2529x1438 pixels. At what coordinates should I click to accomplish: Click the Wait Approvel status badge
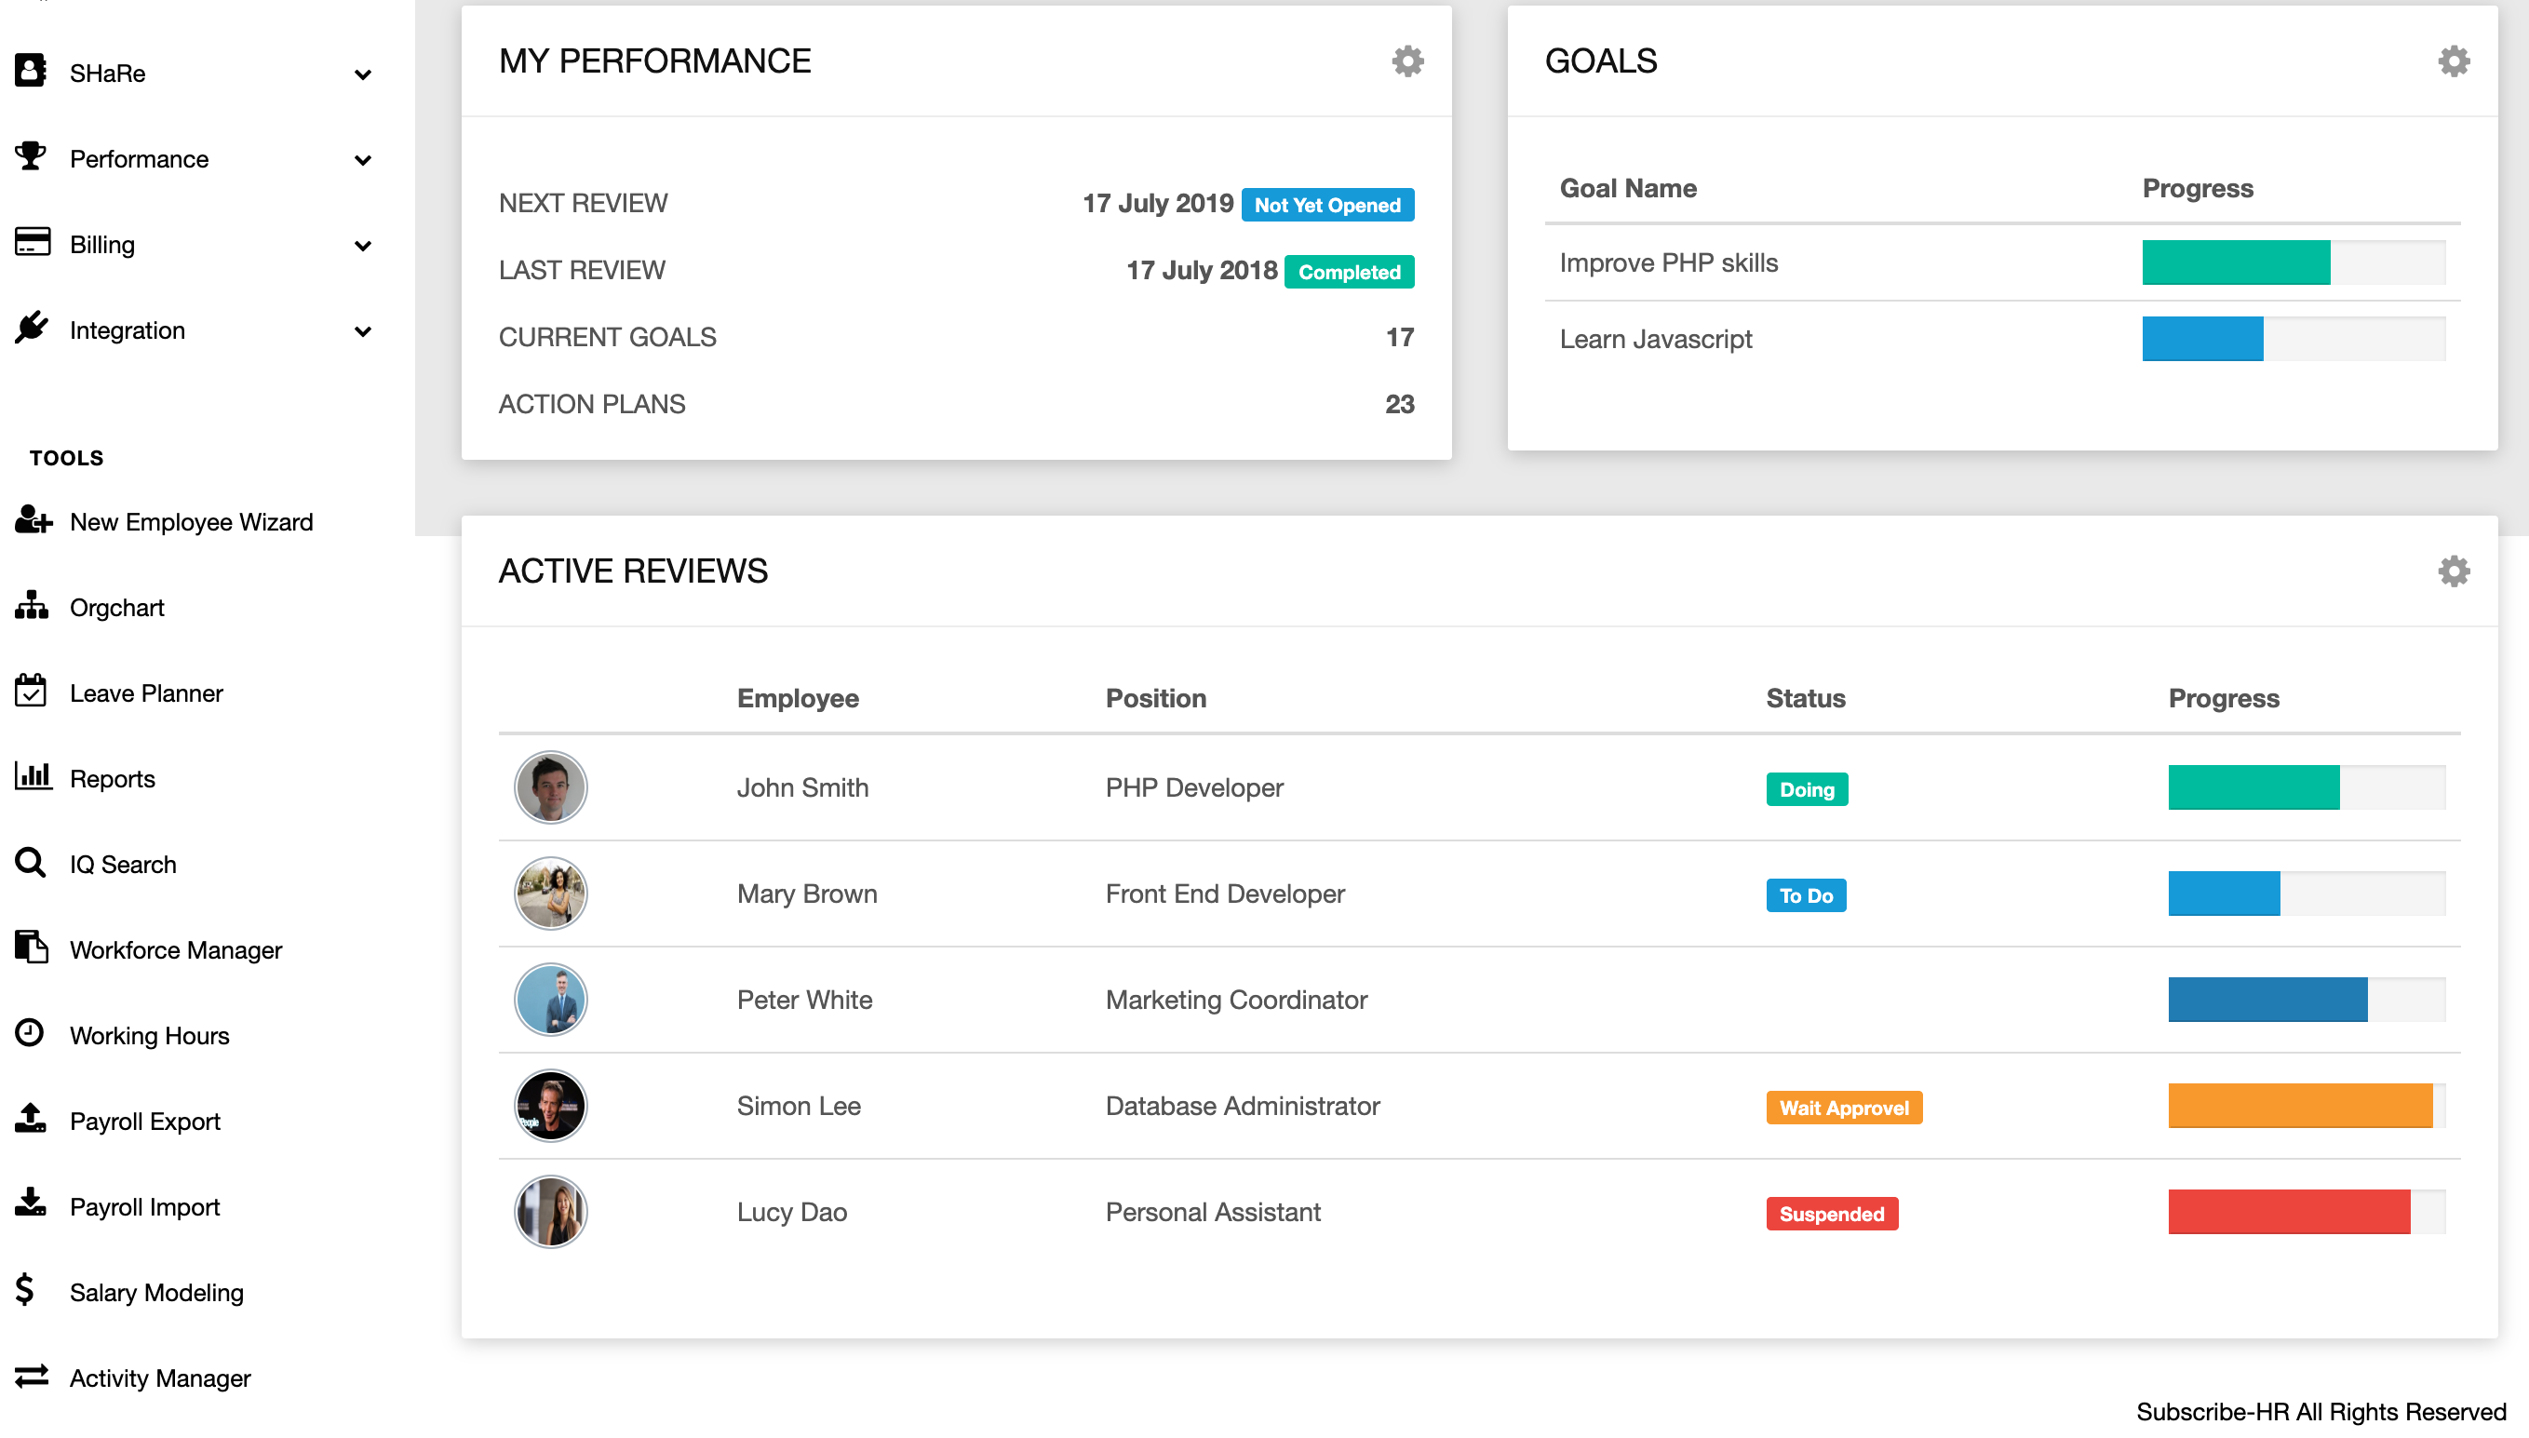[x=1843, y=1108]
